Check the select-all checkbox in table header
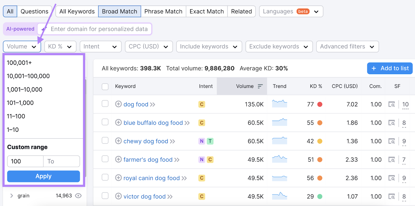 pyautogui.click(x=105, y=86)
